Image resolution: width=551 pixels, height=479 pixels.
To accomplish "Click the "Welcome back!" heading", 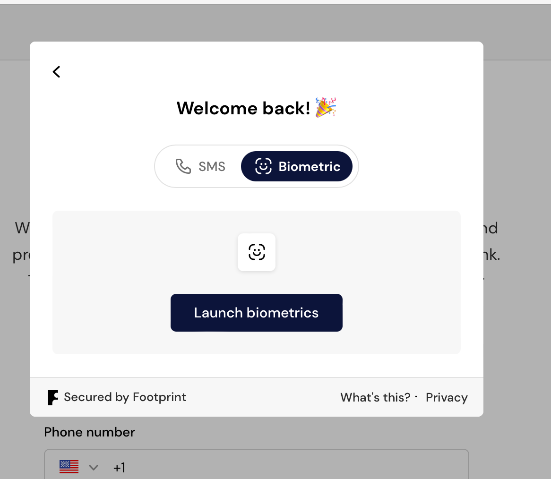I will click(x=243, y=108).
